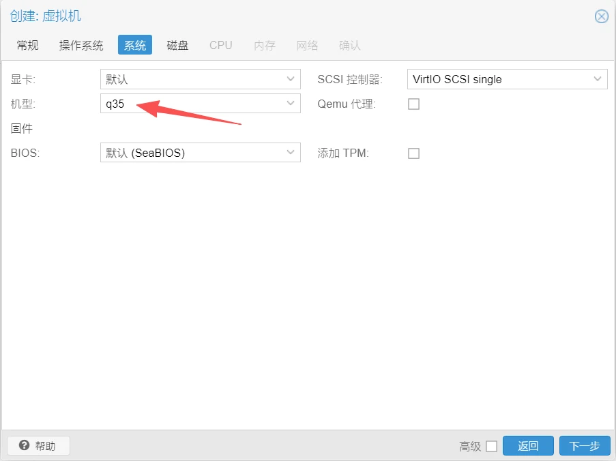Switch to the 网络 tab
This screenshot has height=461, width=616.
pos(307,46)
